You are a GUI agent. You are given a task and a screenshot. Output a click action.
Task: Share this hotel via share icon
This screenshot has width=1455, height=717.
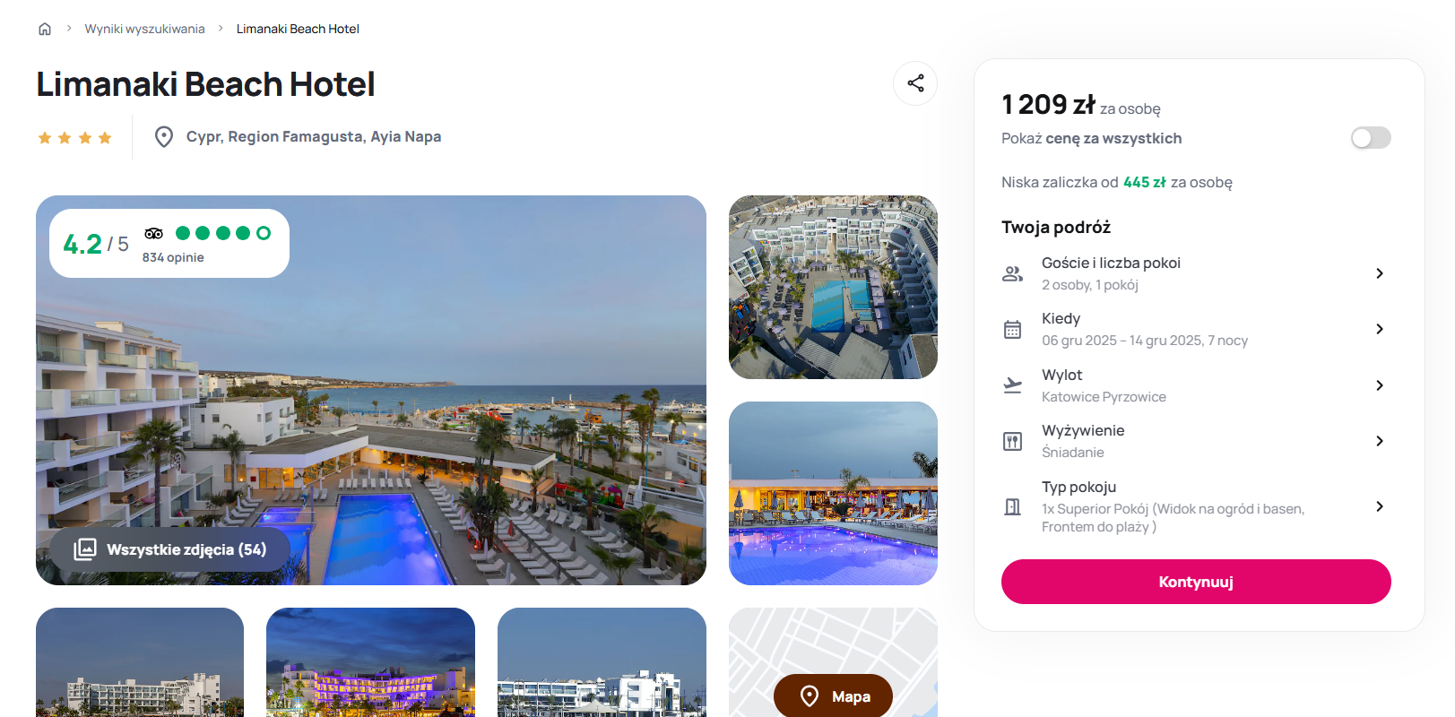click(915, 83)
